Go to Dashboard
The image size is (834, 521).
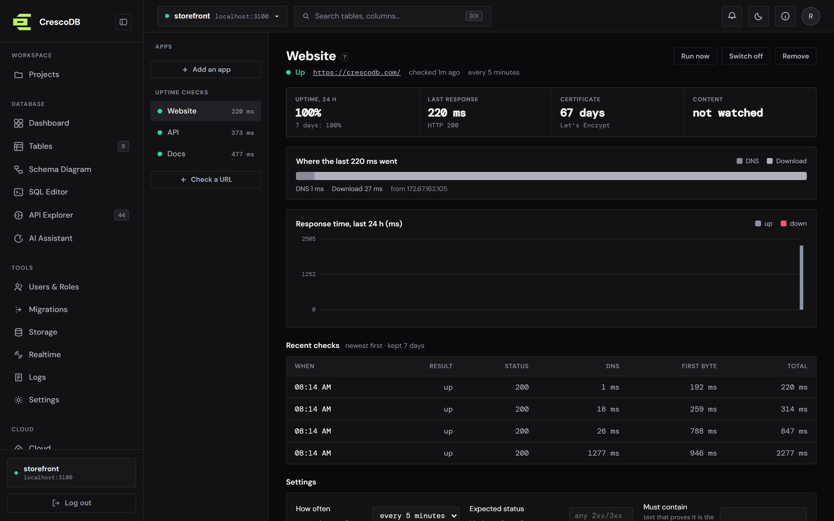pos(71,123)
